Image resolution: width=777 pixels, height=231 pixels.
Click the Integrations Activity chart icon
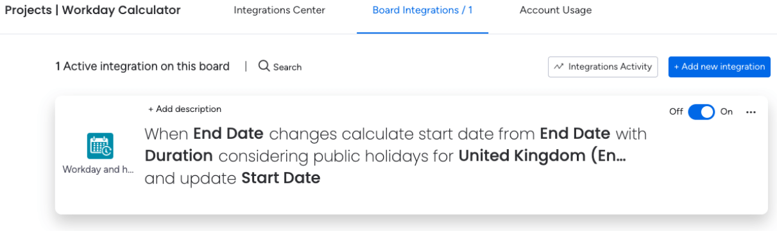(x=559, y=67)
